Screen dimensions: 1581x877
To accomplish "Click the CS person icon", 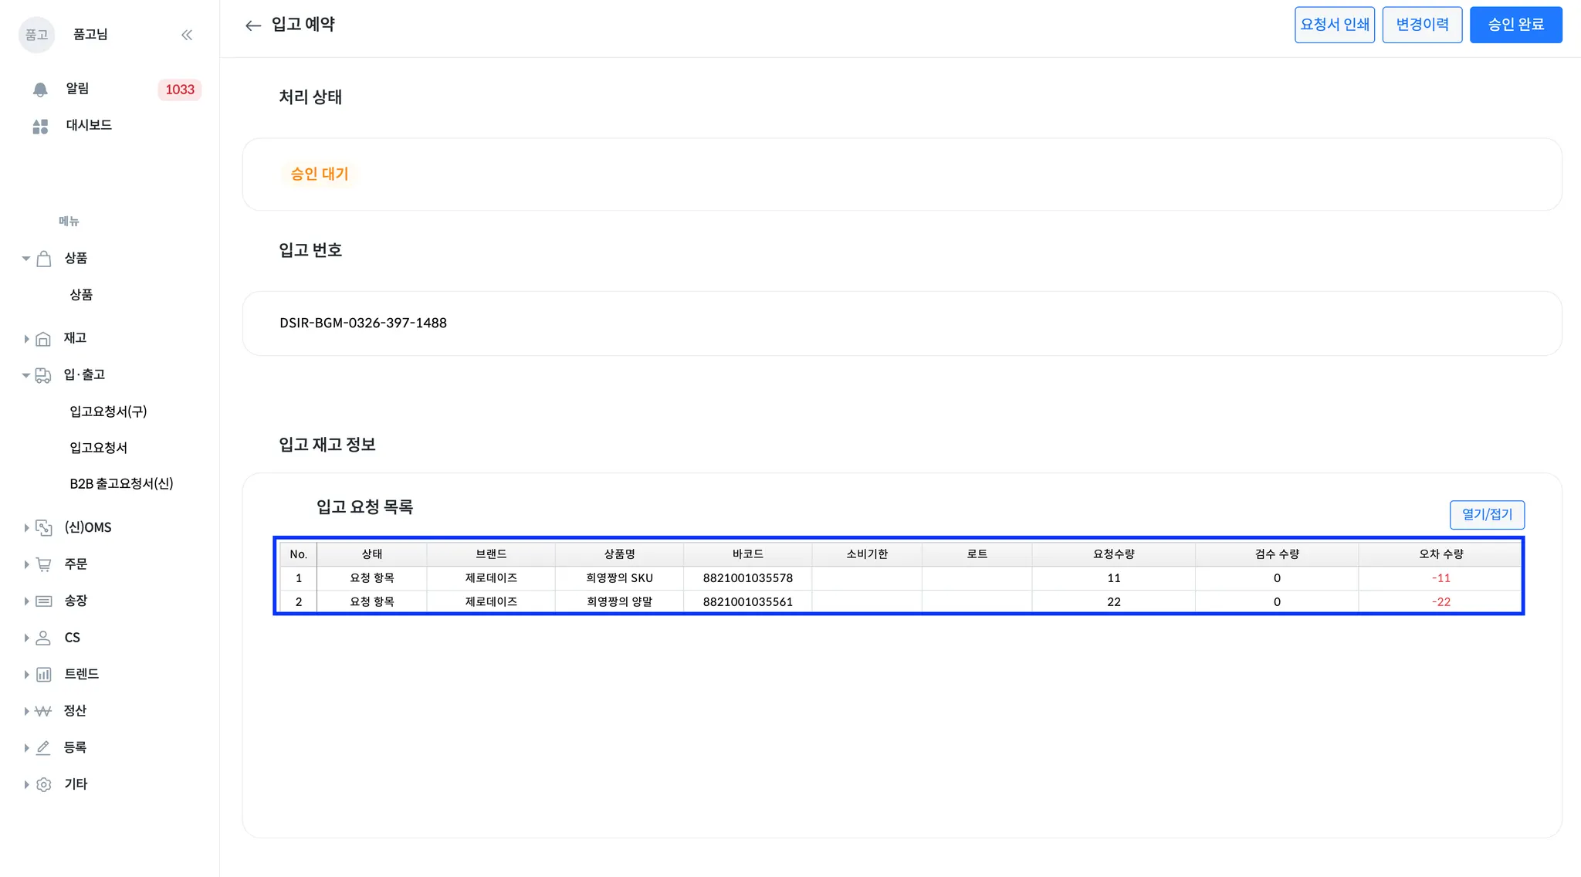I will [43, 638].
